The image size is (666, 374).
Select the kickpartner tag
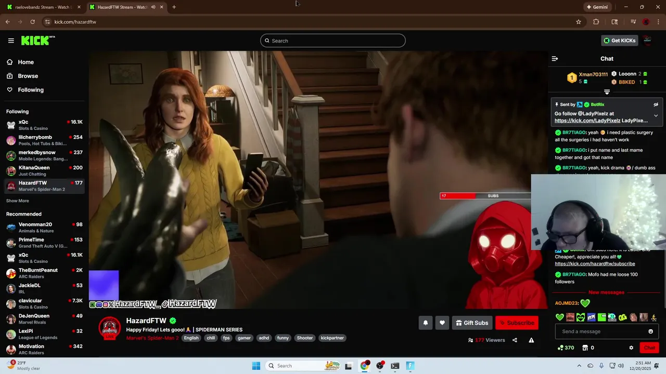(x=332, y=338)
